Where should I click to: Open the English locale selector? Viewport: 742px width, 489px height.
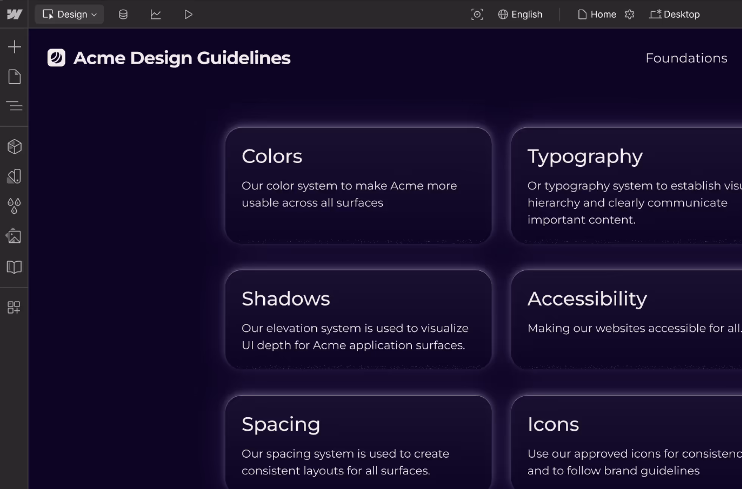click(520, 14)
